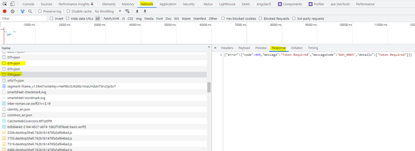Show Response tab of selected request
Screen dimensions: 415x151
pyautogui.click(x=279, y=48)
